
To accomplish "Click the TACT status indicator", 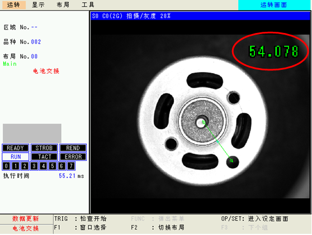I will pos(44,157).
